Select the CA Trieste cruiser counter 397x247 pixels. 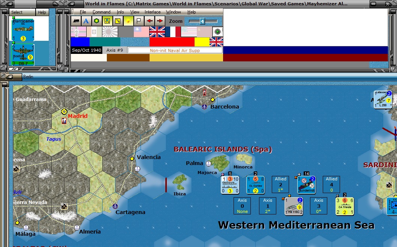(x=345, y=206)
